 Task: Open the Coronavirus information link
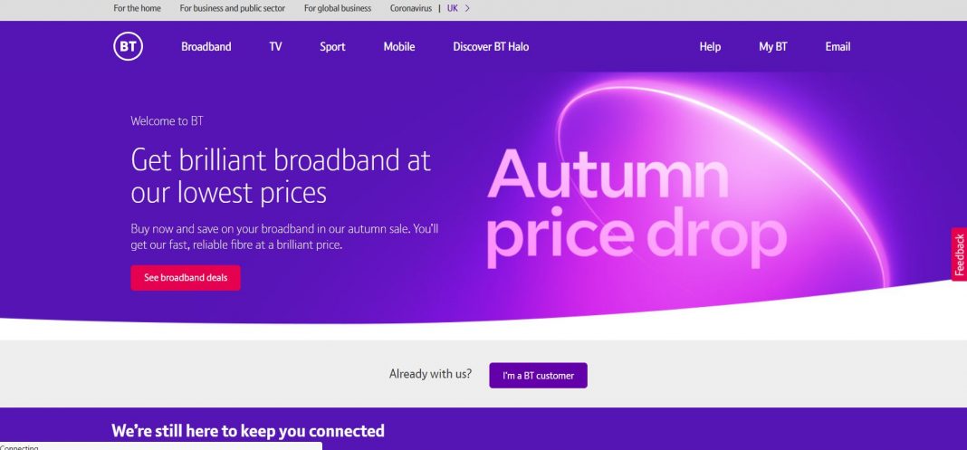pos(410,8)
